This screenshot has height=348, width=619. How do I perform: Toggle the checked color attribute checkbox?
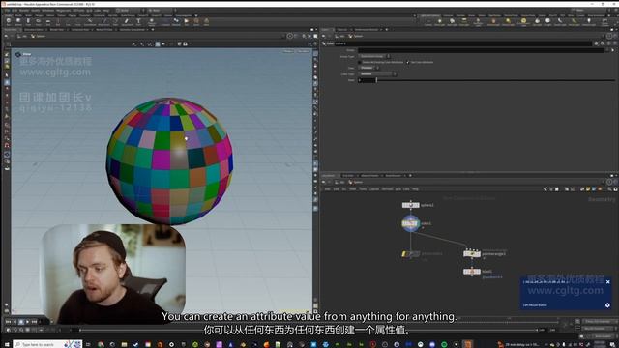point(408,62)
